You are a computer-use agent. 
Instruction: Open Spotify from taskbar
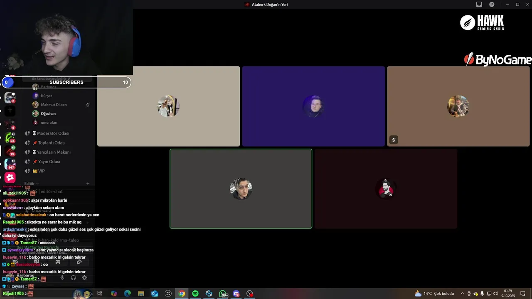point(195,294)
